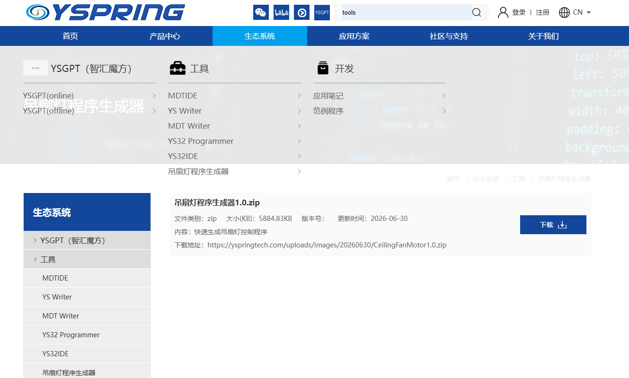Open the 产品中心 navigation tab

[165, 36]
